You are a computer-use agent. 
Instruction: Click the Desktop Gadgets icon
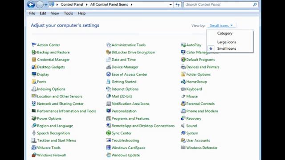pyautogui.click(x=34, y=67)
